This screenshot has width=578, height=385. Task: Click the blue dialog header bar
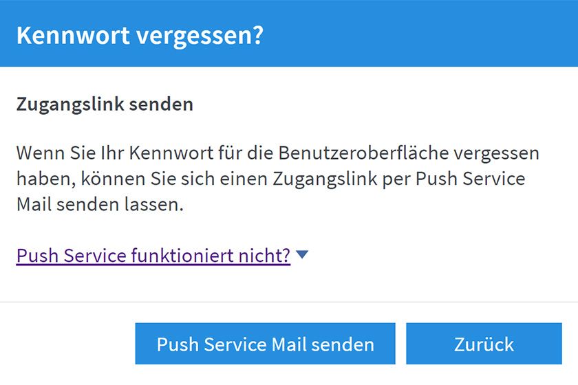coord(413,34)
